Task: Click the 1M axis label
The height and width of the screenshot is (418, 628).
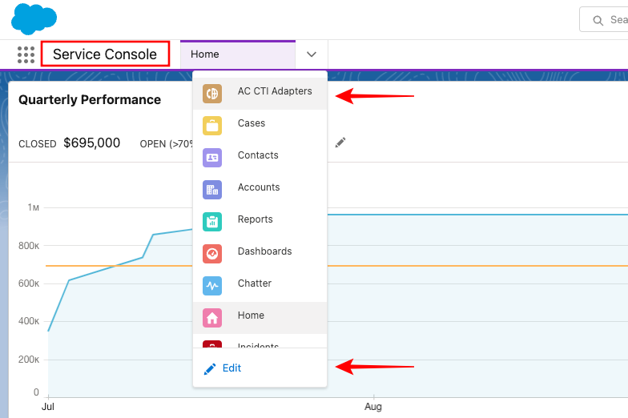Action: click(34, 207)
